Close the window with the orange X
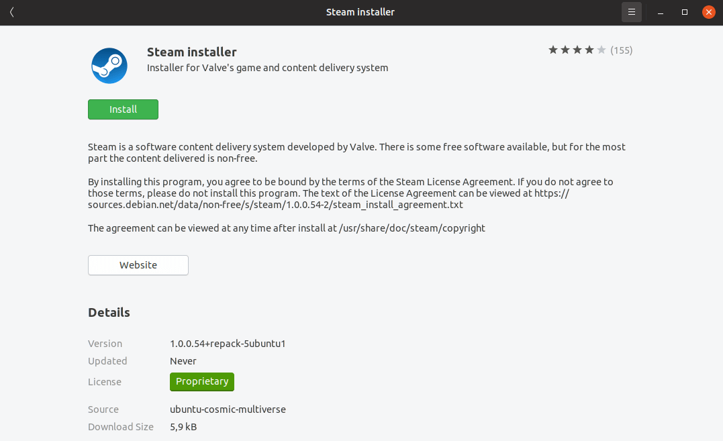 (x=708, y=12)
